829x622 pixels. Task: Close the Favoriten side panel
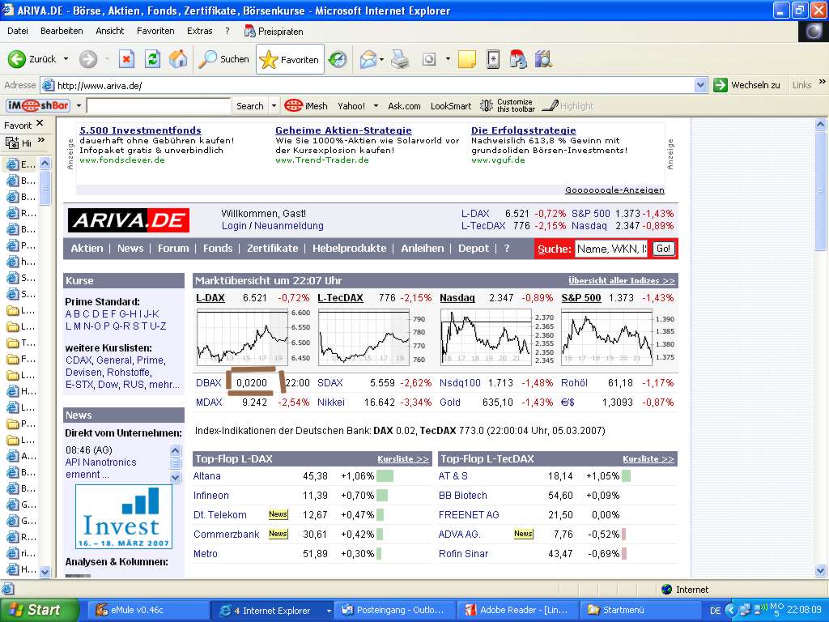pyautogui.click(x=40, y=124)
